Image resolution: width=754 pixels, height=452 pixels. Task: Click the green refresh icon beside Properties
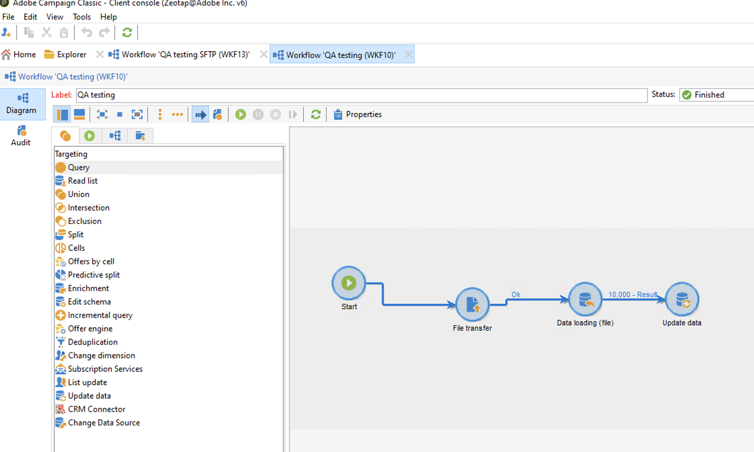tap(316, 115)
